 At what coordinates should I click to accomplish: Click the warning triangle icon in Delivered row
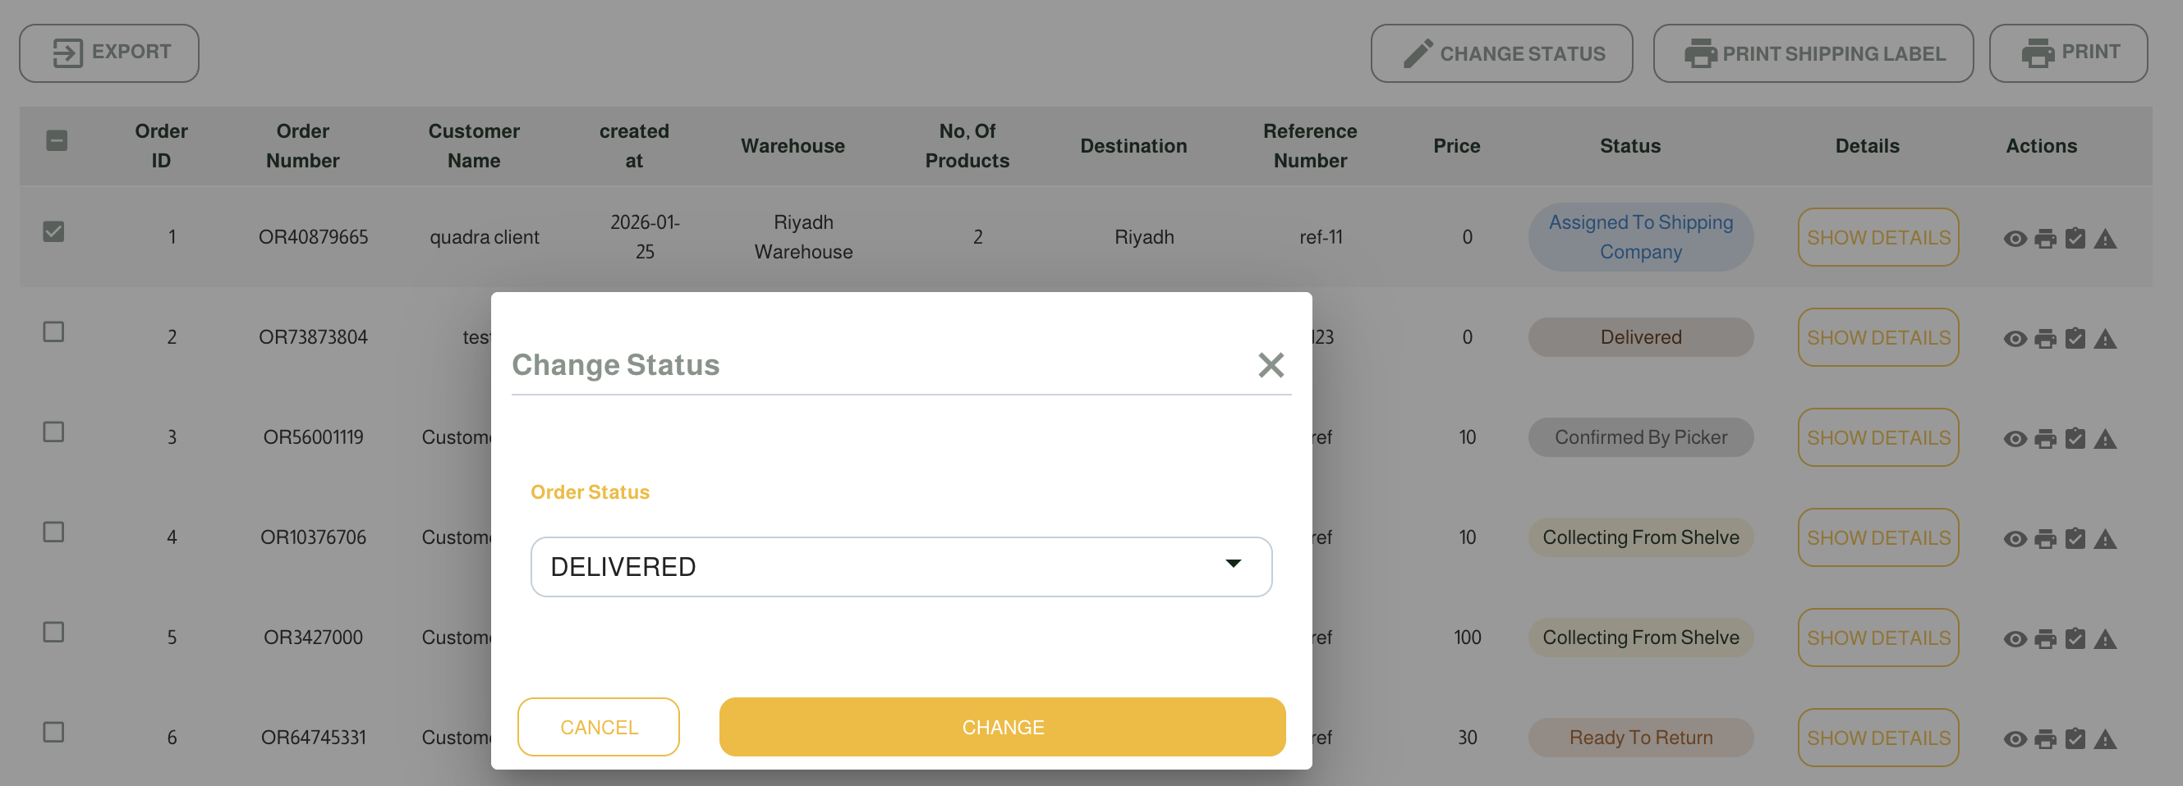2105,339
